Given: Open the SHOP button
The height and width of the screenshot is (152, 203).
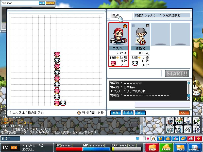Looking at the screenshot, I should tap(152, 147).
